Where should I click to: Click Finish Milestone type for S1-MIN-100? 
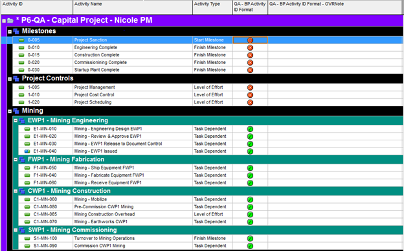pos(210,239)
